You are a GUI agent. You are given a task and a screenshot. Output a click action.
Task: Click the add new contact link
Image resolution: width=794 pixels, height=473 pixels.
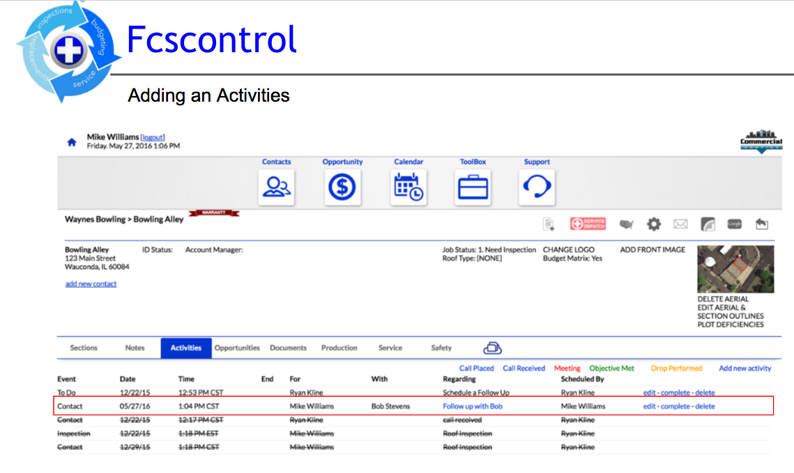click(91, 284)
